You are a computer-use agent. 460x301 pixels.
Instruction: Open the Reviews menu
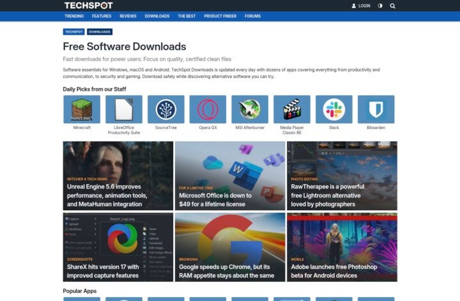128,16
